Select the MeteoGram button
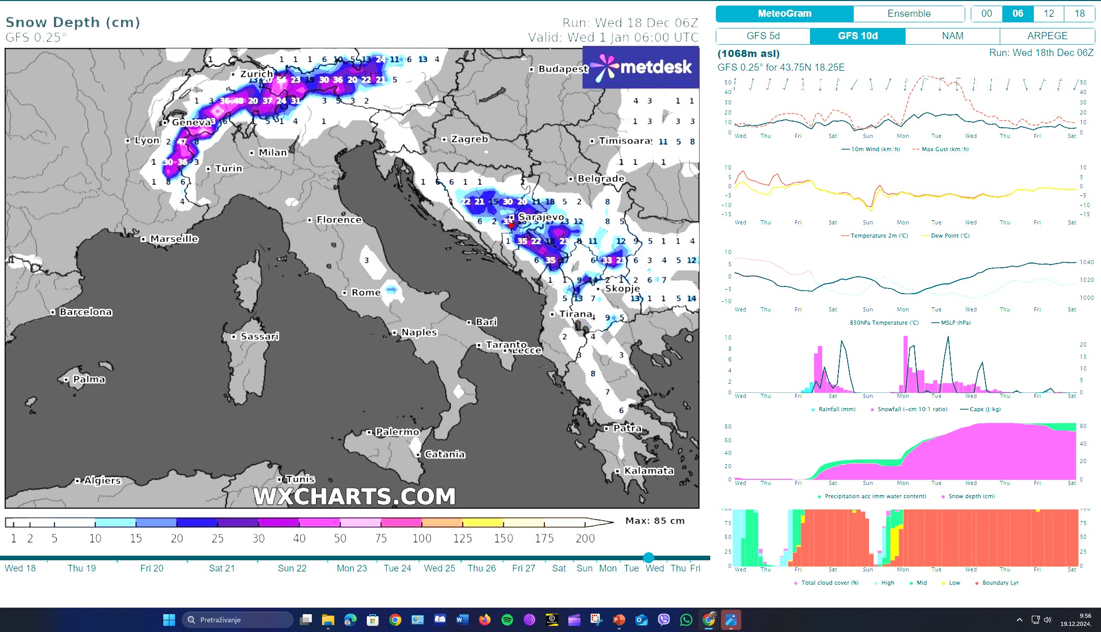The image size is (1101, 632). click(x=785, y=14)
